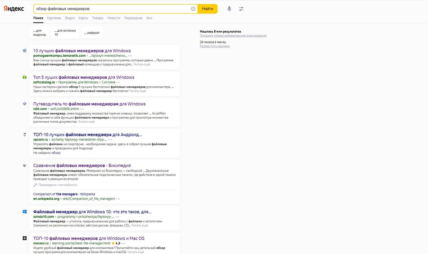428x254 pixels.
Task: Click the movavi.ru favicon
Action: (25, 238)
